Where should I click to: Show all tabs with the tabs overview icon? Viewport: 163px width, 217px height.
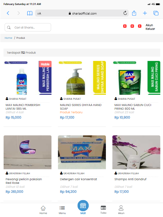click(156, 13)
